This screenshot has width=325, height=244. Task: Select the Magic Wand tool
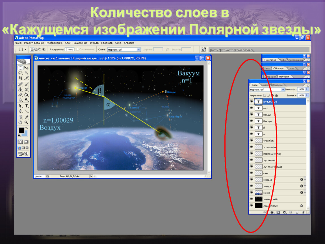tap(26, 73)
